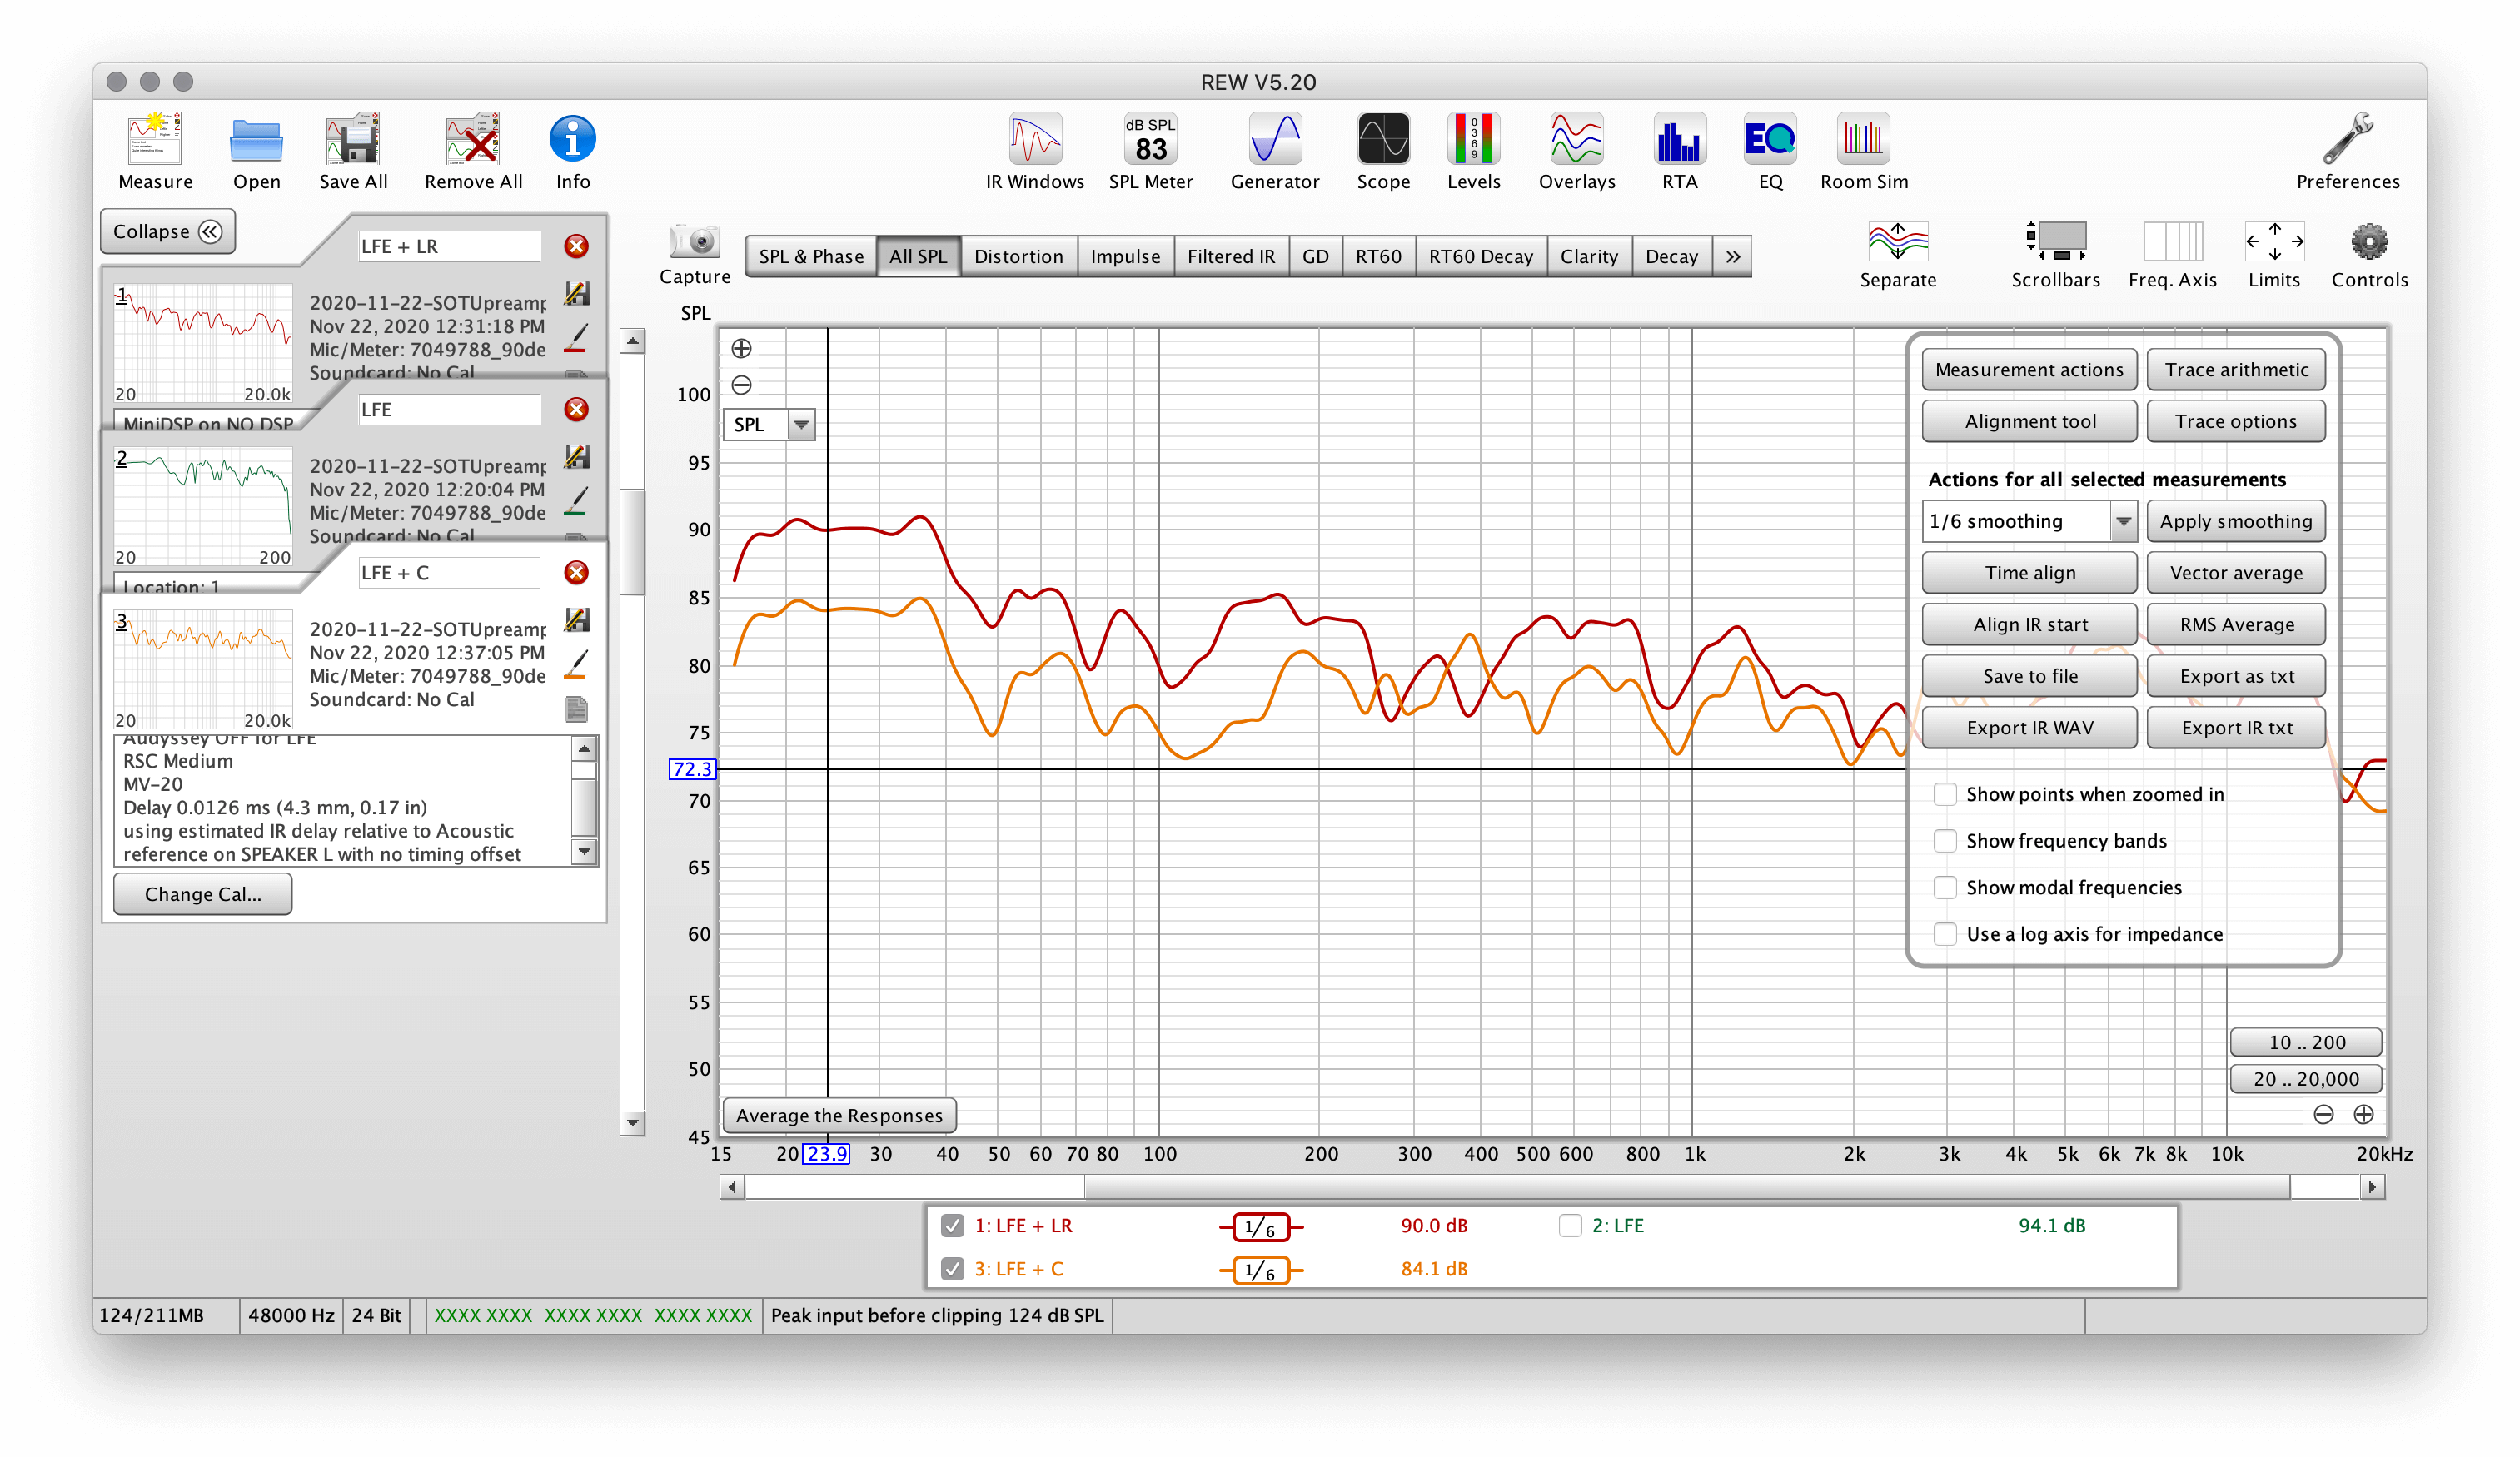Open the Clarity tab

click(1589, 256)
